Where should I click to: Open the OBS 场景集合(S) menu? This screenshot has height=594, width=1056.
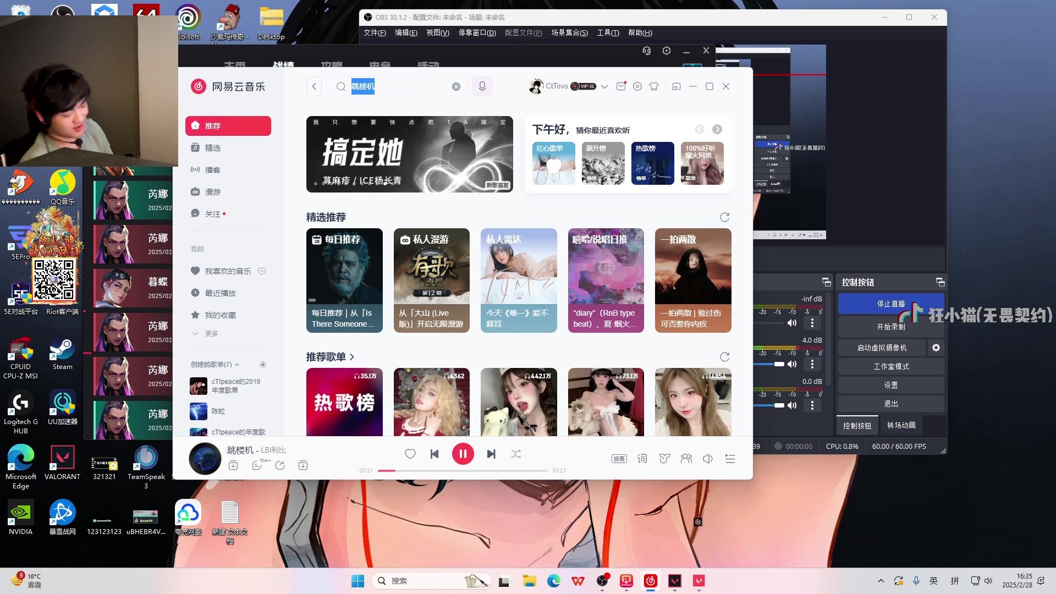569,33
